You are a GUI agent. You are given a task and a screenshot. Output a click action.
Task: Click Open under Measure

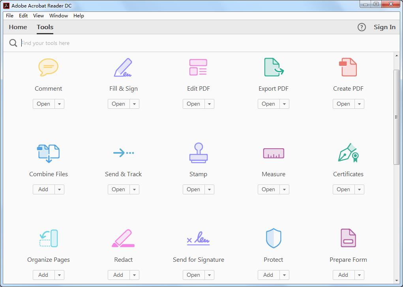pos(268,190)
